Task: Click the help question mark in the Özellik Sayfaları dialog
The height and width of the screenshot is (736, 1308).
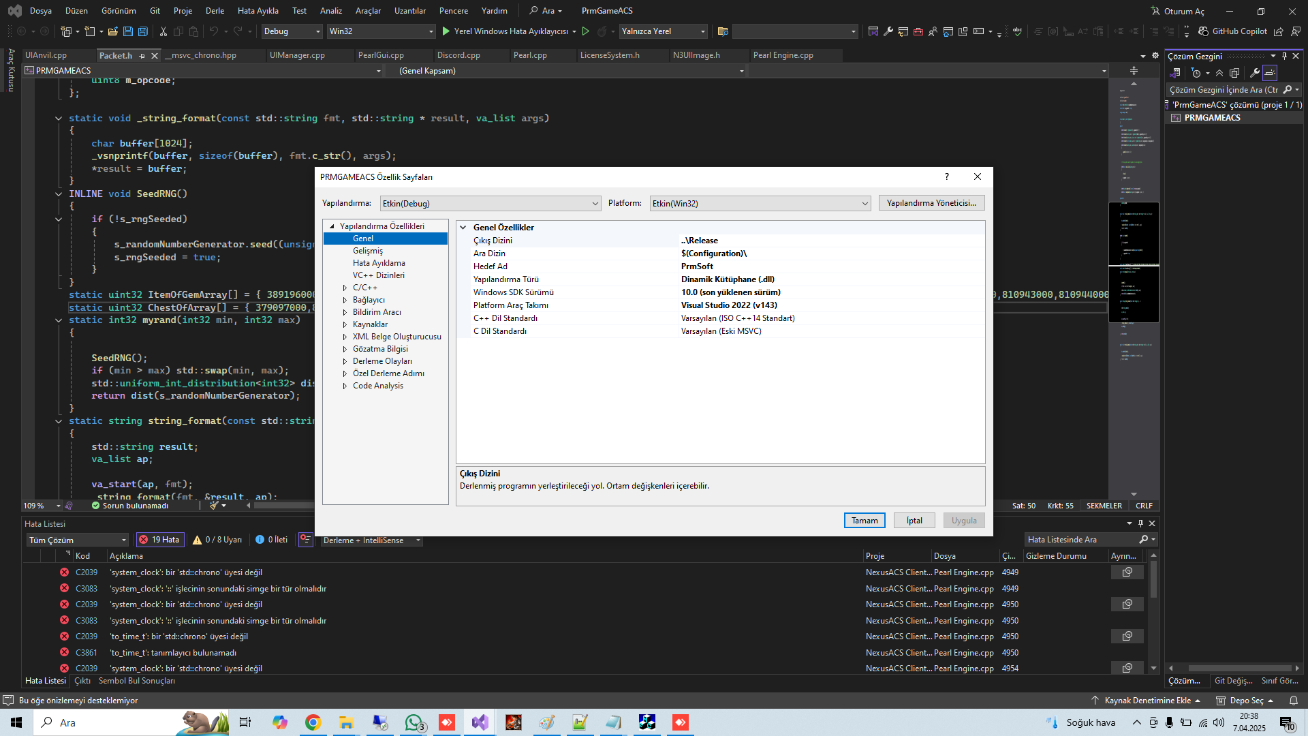Action: 946,177
